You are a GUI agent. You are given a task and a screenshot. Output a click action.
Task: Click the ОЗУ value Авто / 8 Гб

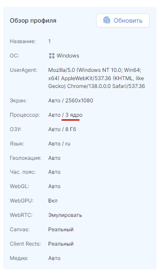62,129
